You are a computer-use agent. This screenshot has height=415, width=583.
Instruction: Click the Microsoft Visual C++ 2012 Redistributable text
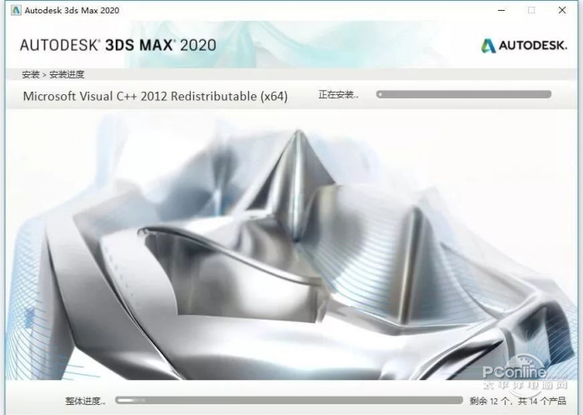coord(155,97)
